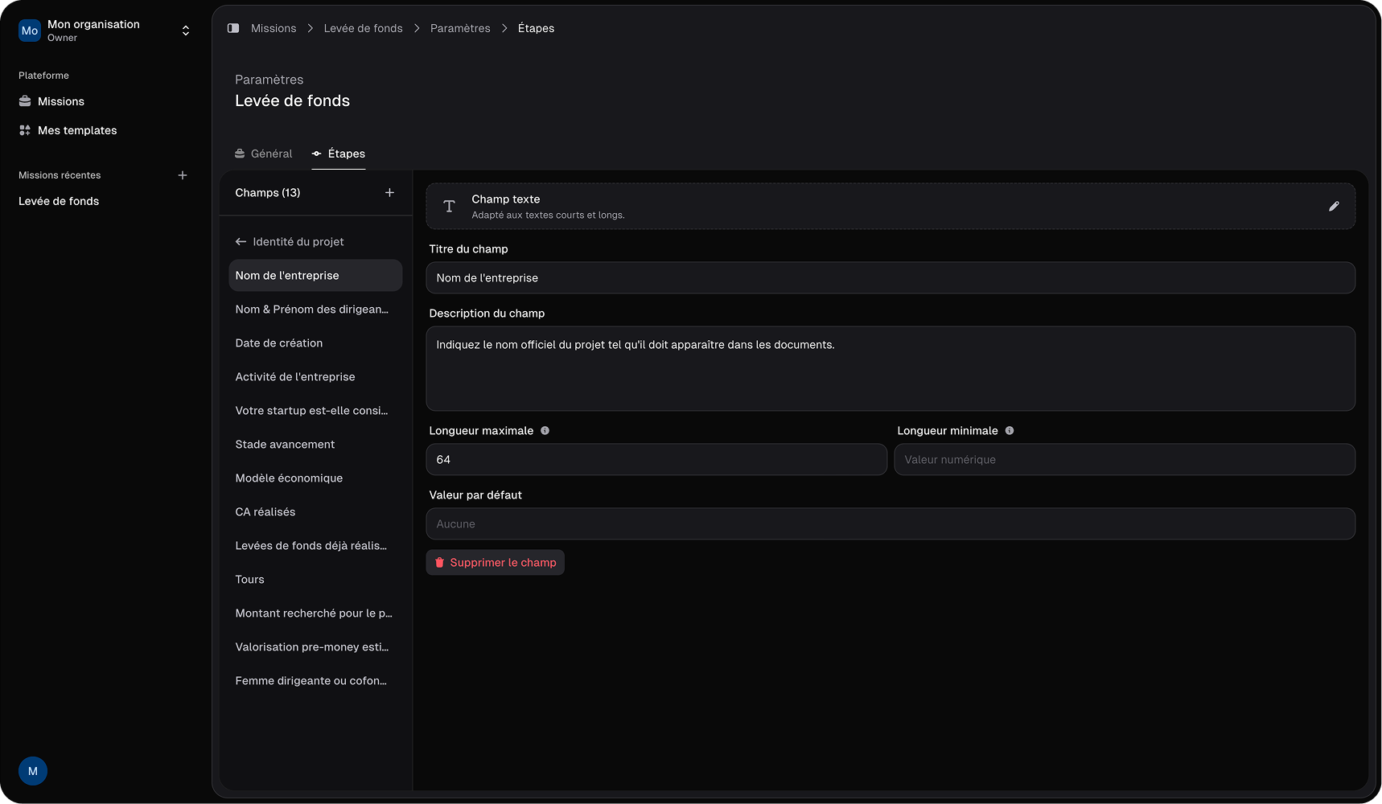Click the back arrow beside Identité du projet
The width and height of the screenshot is (1382, 804).
coord(241,242)
